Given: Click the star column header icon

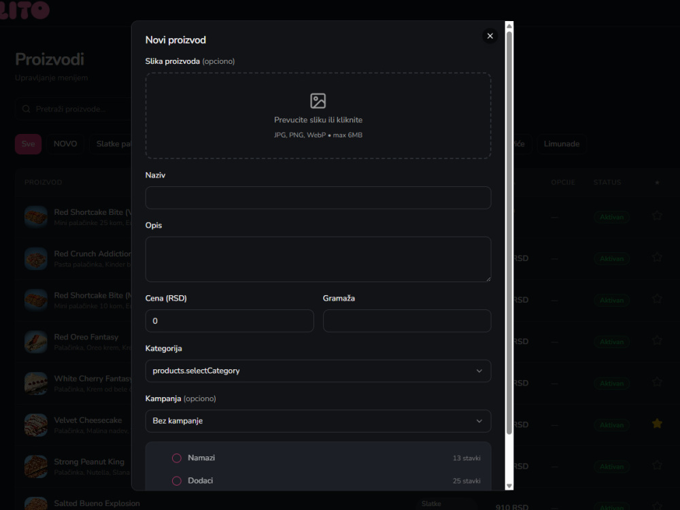Looking at the screenshot, I should coord(657,182).
